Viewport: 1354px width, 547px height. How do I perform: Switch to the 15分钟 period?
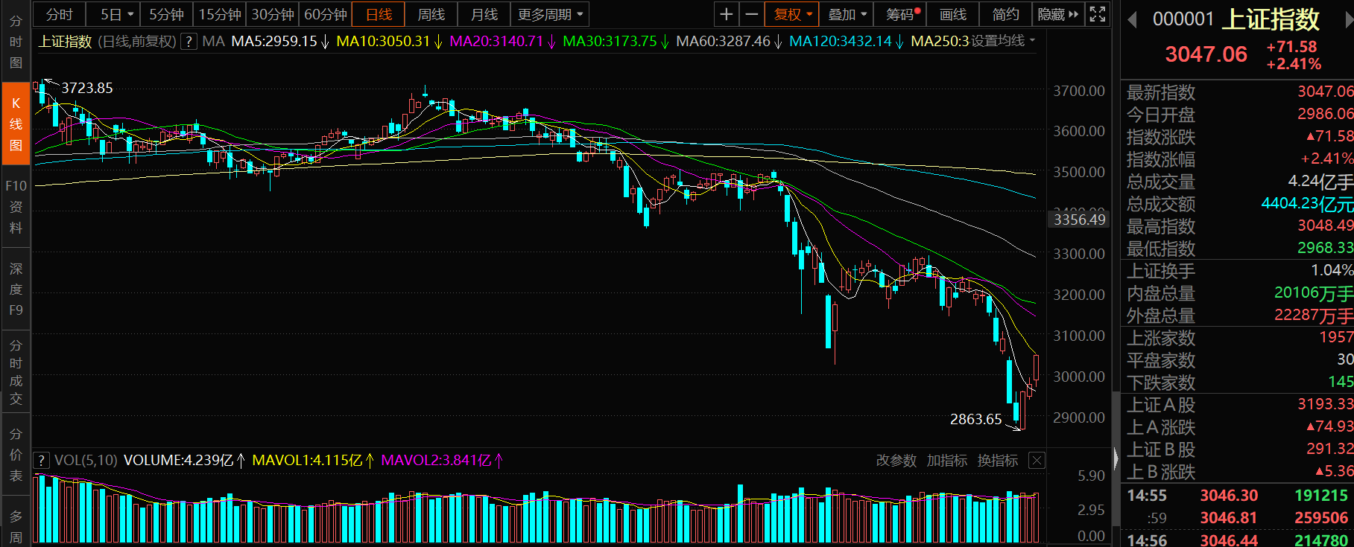pos(220,14)
